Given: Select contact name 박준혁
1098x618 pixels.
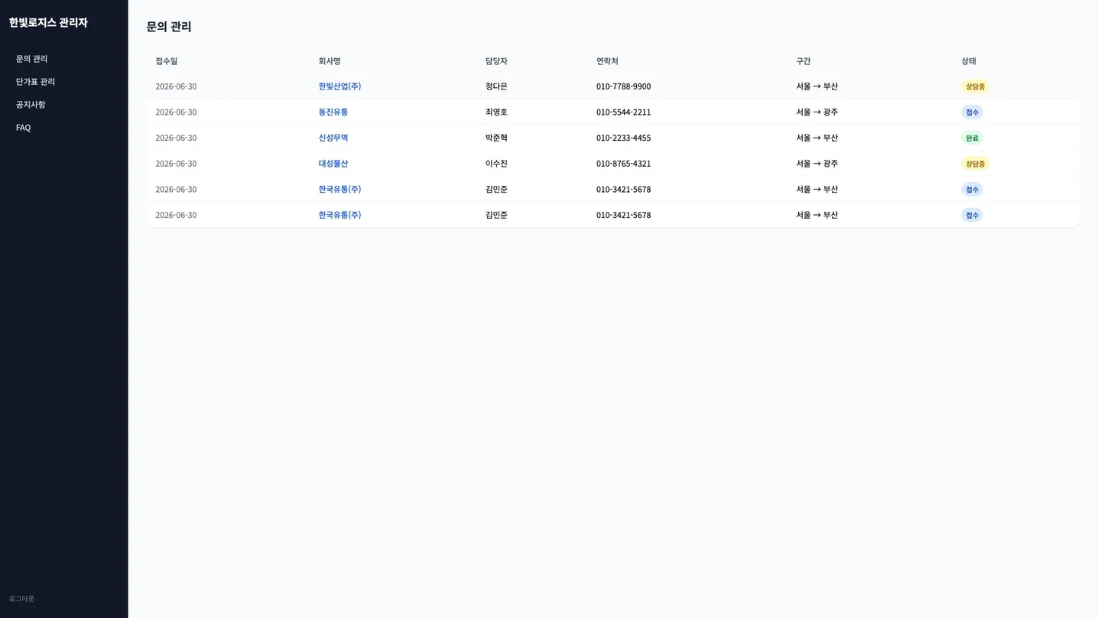Looking at the screenshot, I should (496, 138).
